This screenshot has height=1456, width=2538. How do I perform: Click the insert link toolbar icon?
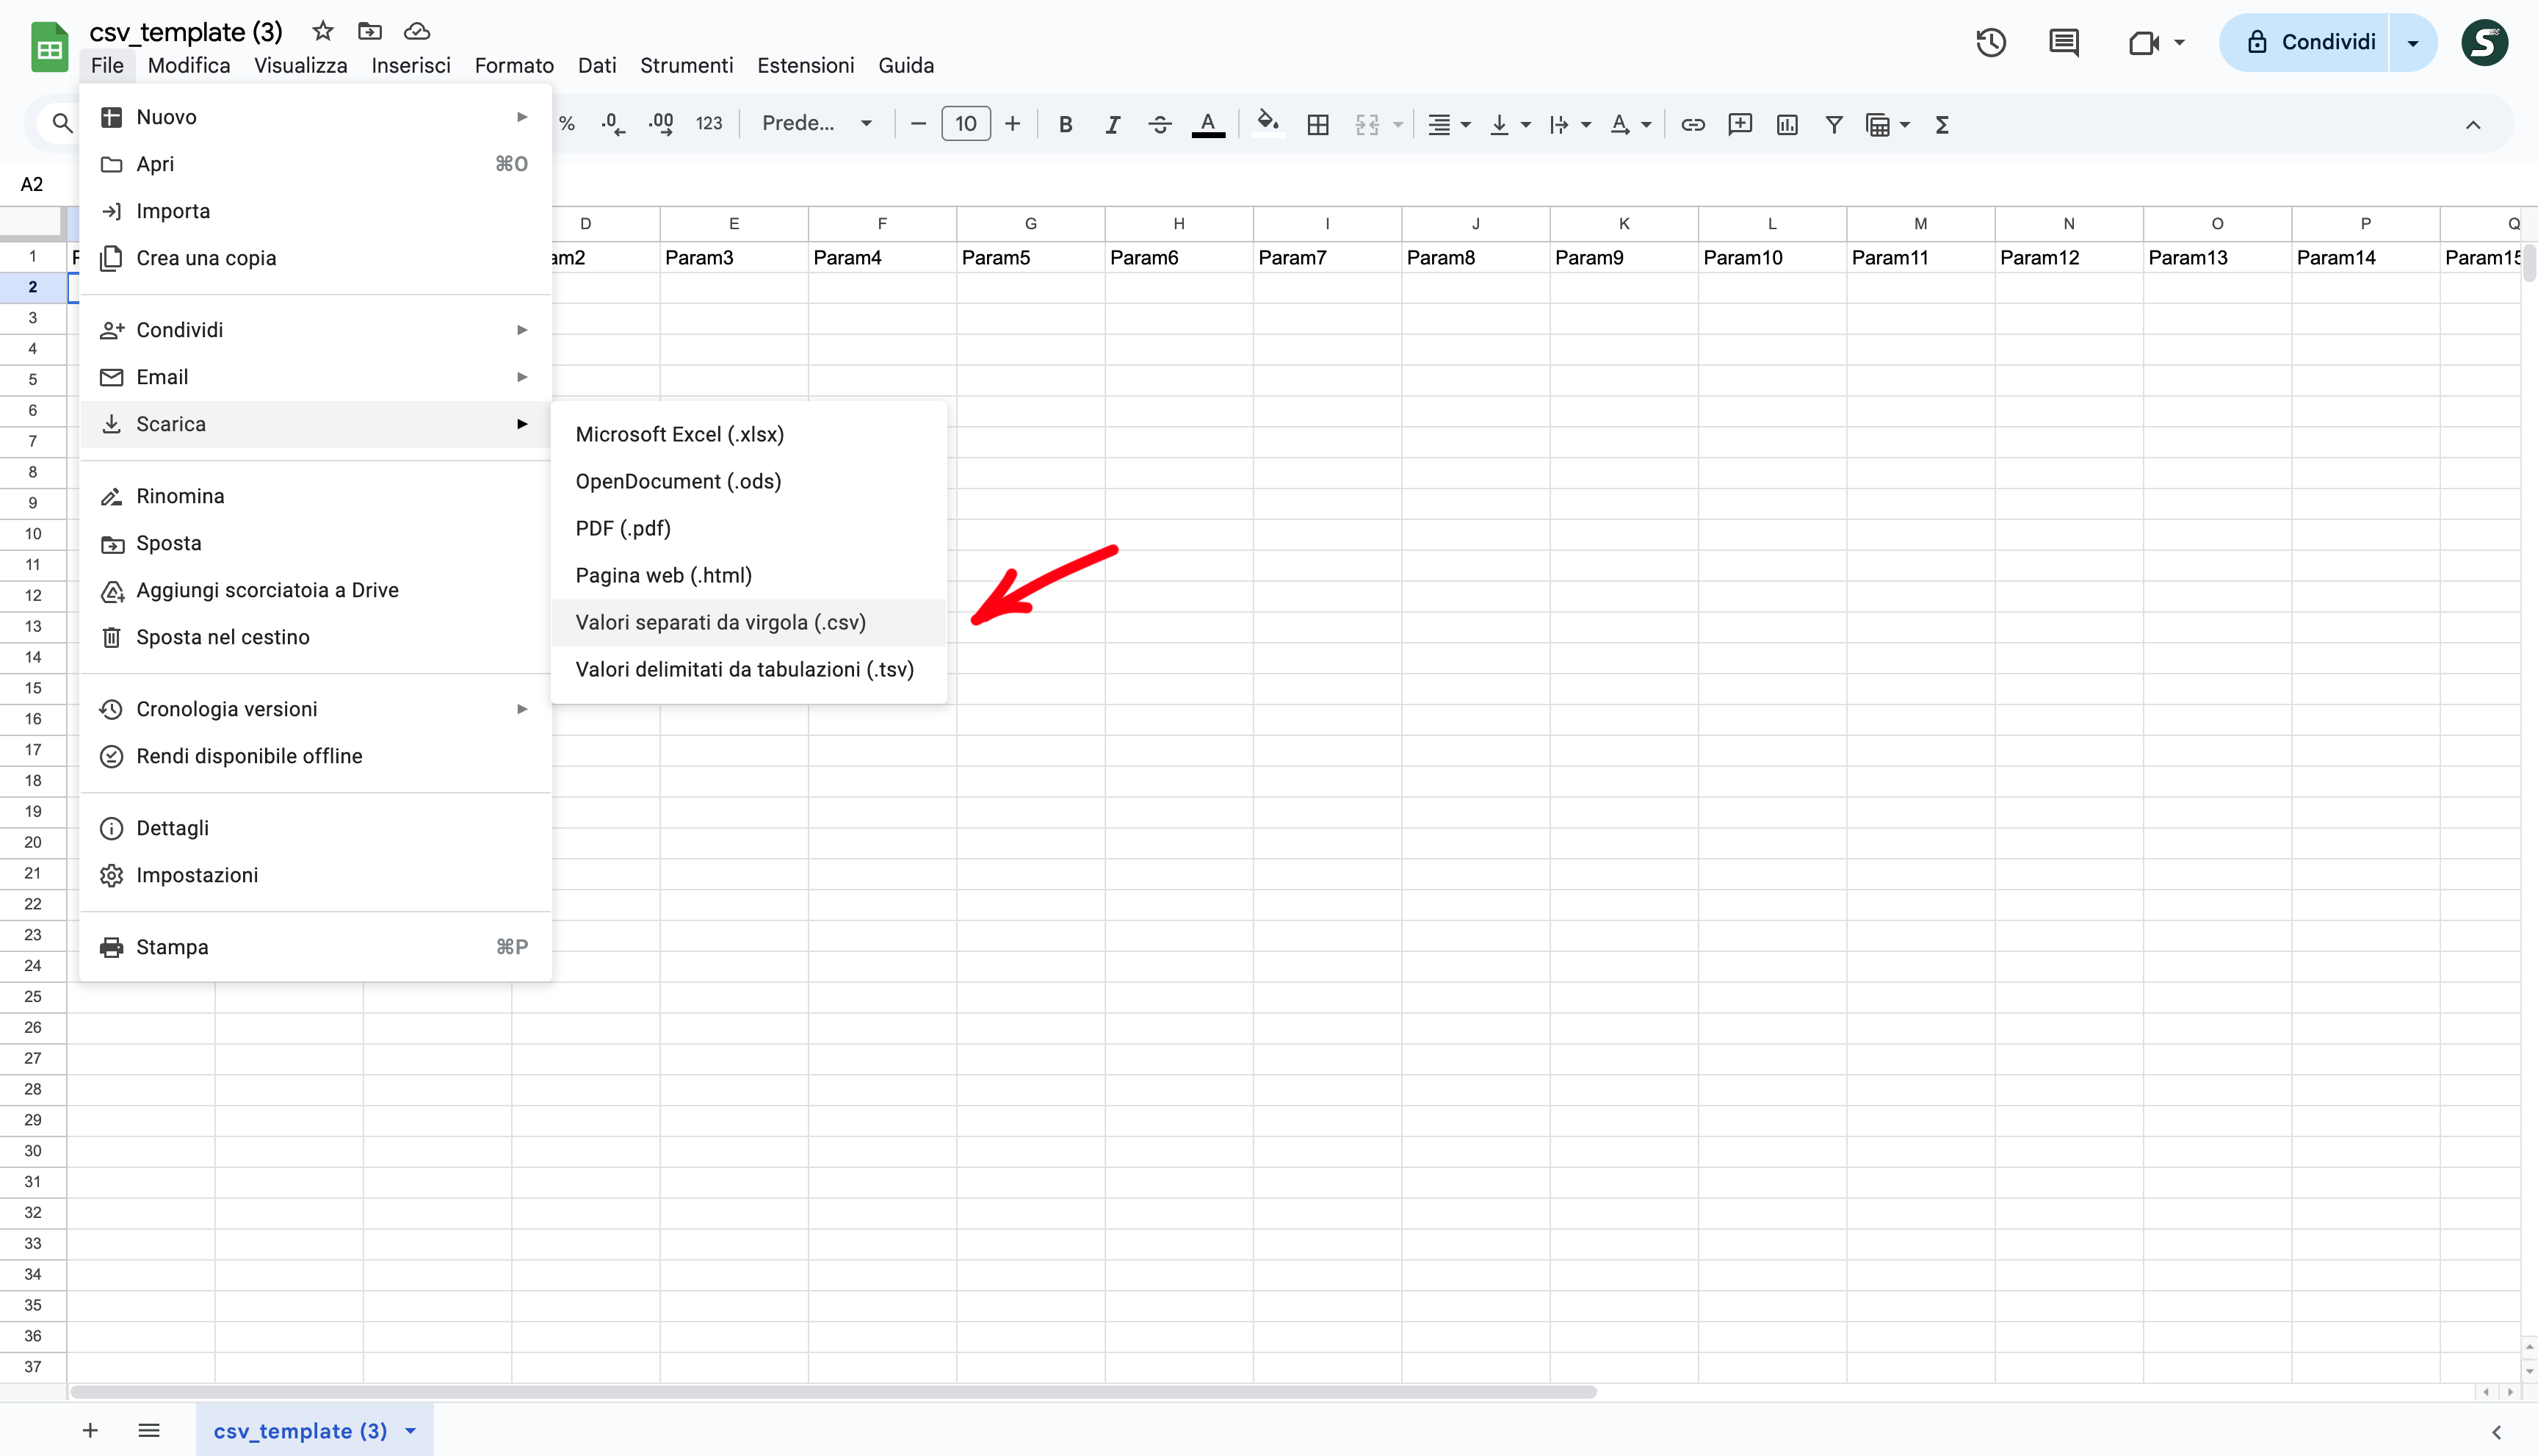click(x=1692, y=124)
